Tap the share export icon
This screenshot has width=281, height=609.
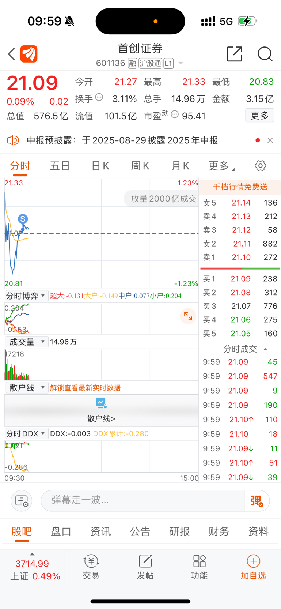tap(235, 54)
